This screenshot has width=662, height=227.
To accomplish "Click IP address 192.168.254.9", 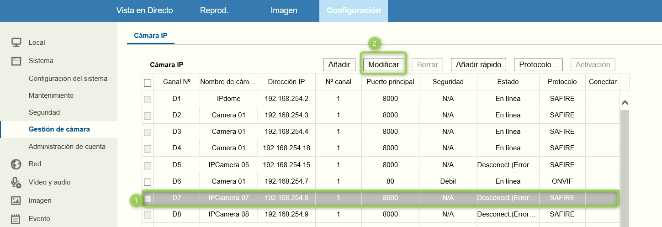I will 286,214.
